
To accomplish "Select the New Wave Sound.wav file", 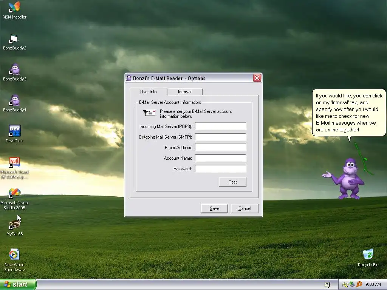I will [x=14, y=261].
